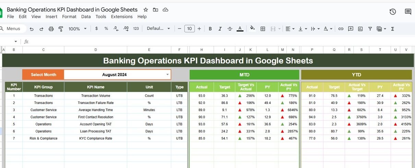
Task: Expand the 100% zoom dropdown
Action: pos(78,29)
